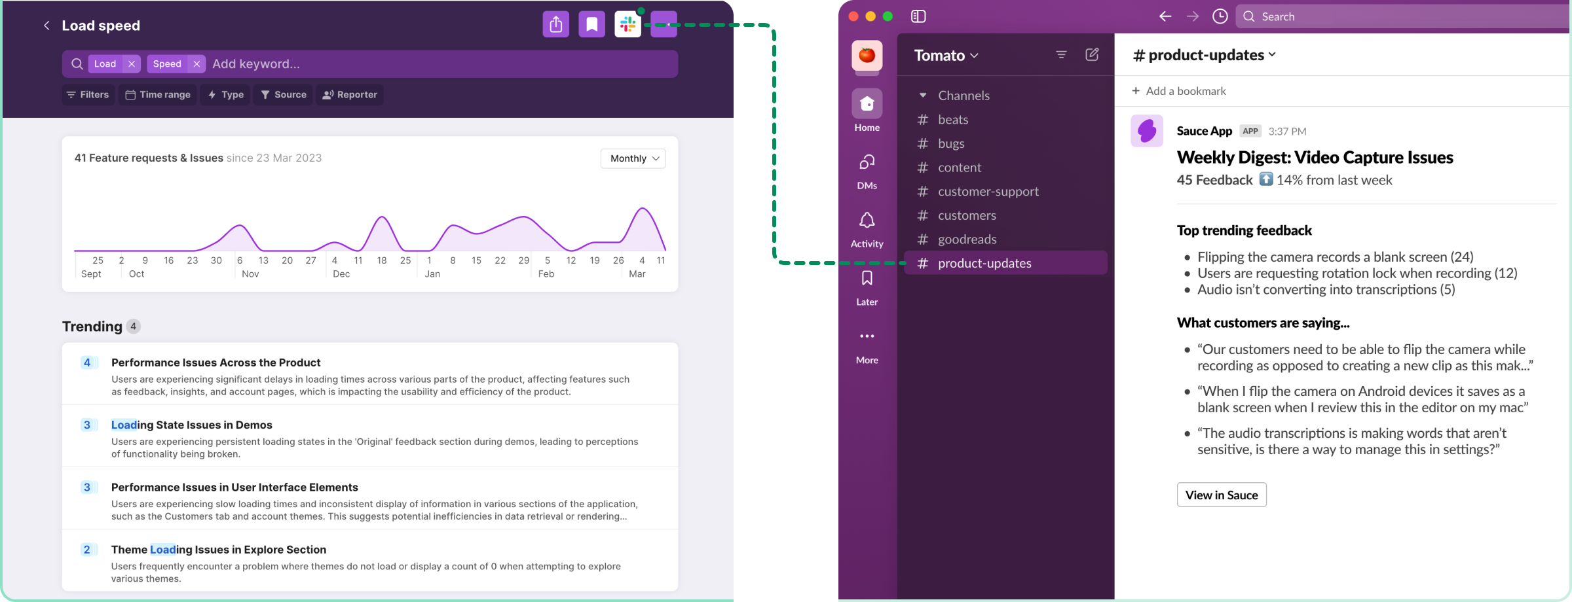This screenshot has height=602, width=1572.
Task: Click the View in Sauce button
Action: (x=1222, y=495)
